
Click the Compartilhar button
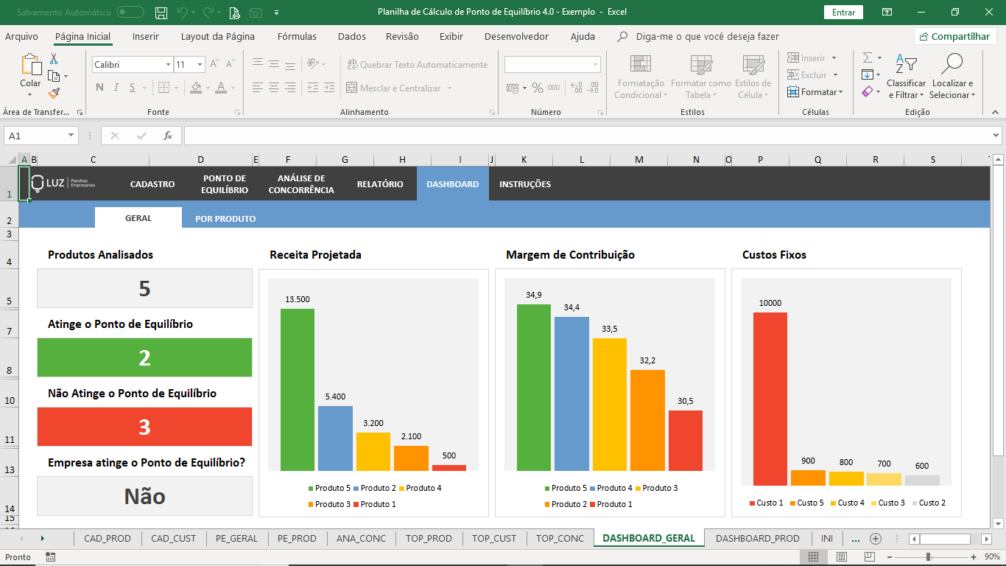pyautogui.click(x=955, y=36)
